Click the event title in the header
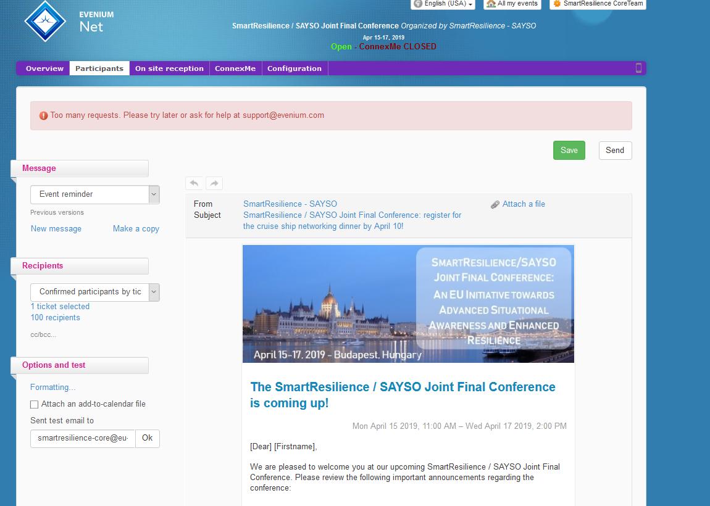The height and width of the screenshot is (506, 710). tap(315, 26)
